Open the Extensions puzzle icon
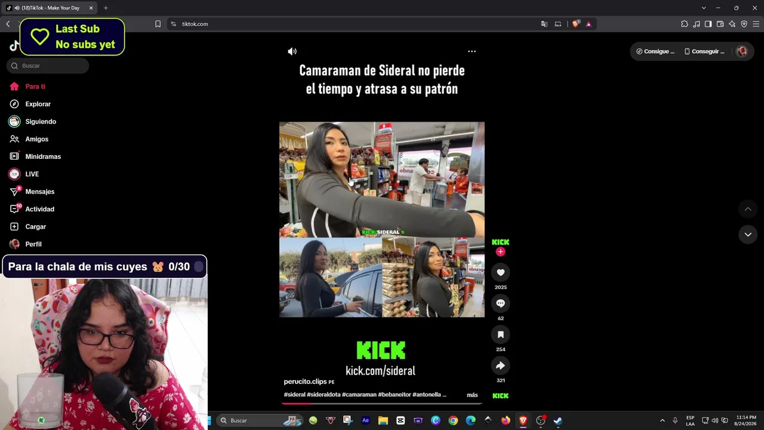The image size is (764, 430). pyautogui.click(x=684, y=24)
